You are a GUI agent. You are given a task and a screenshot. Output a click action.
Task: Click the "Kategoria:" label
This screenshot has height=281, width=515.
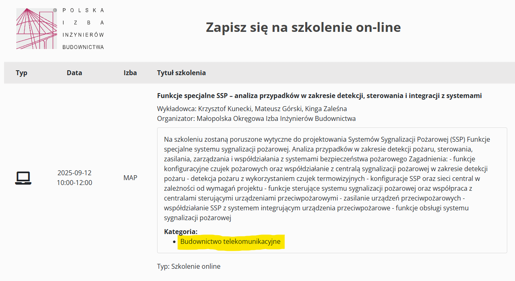(x=181, y=232)
